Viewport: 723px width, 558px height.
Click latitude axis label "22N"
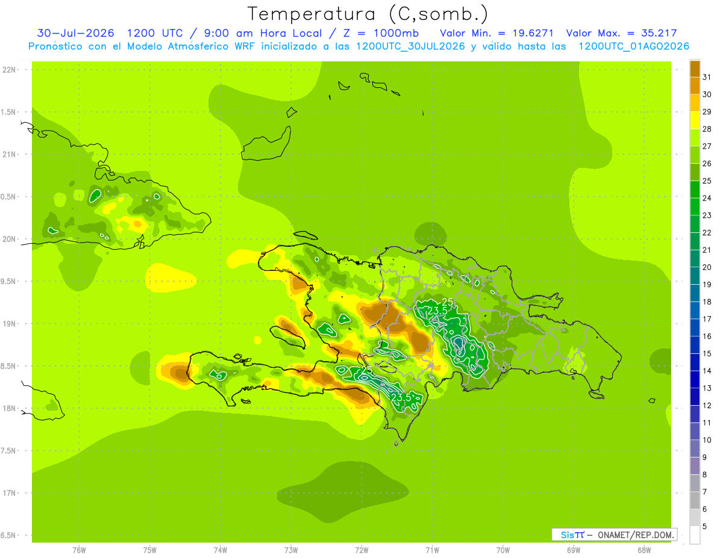coord(9,70)
